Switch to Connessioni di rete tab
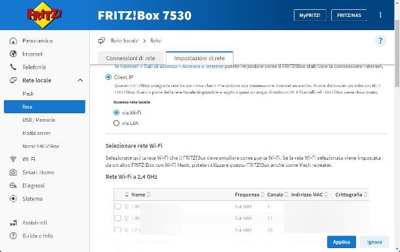This screenshot has height=252, width=400. click(x=130, y=58)
